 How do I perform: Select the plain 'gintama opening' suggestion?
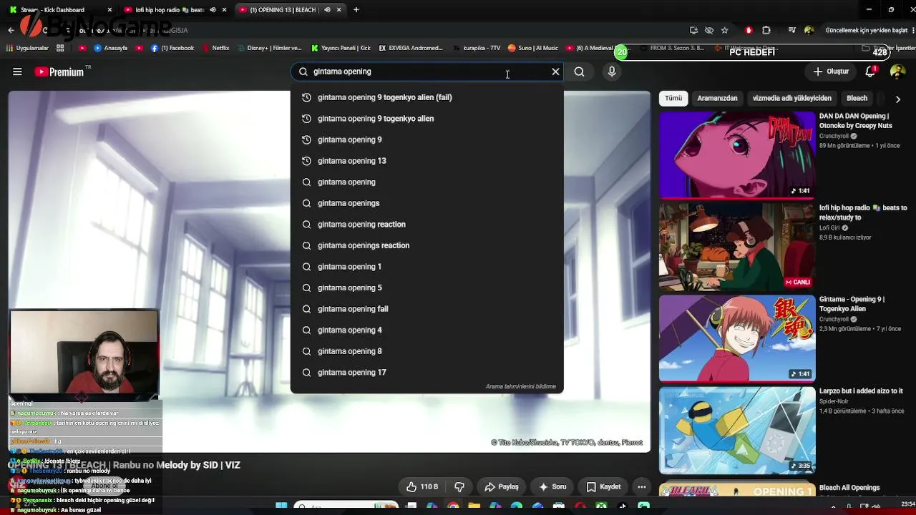[x=427, y=182]
